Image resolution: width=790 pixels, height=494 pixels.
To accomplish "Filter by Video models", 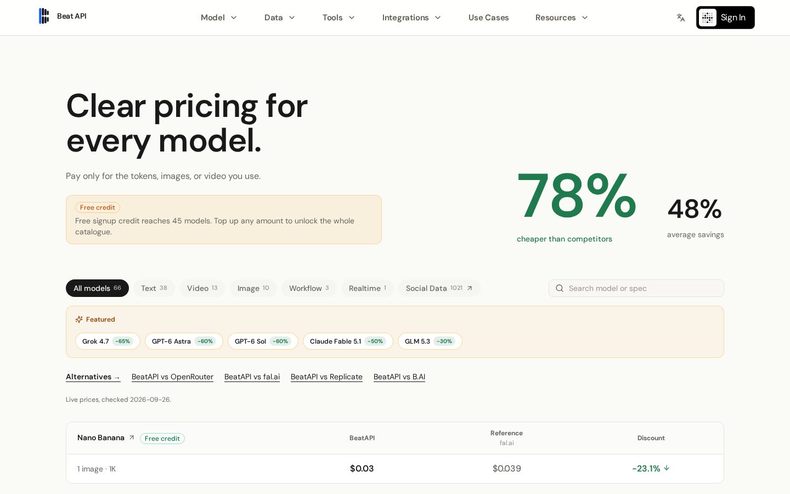I will [x=202, y=288].
